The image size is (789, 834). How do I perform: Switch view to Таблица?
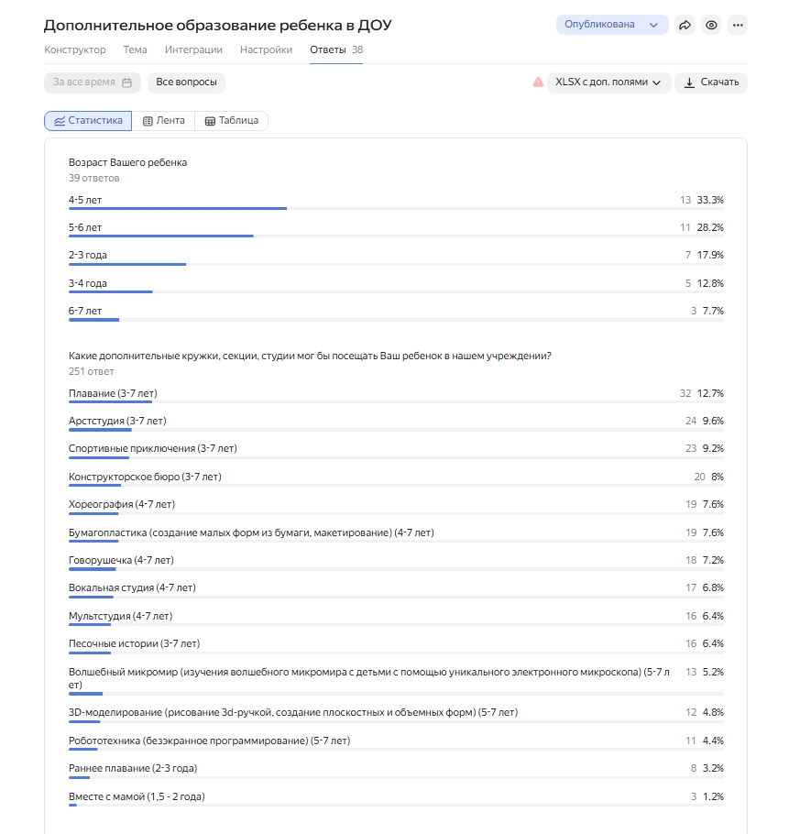click(231, 121)
